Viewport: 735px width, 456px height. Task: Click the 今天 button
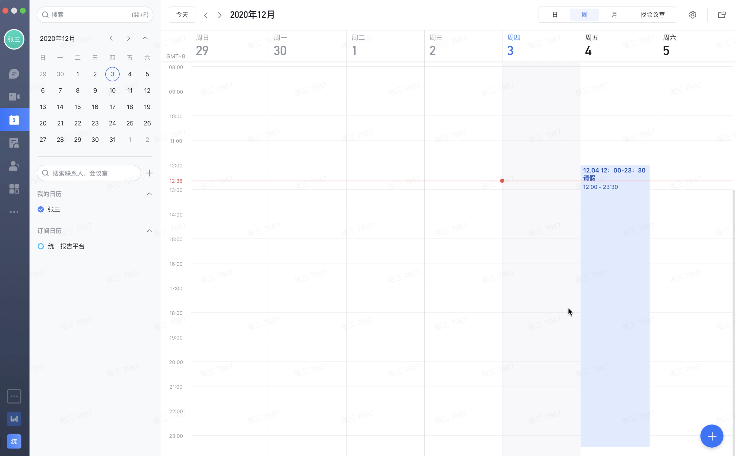click(x=182, y=15)
